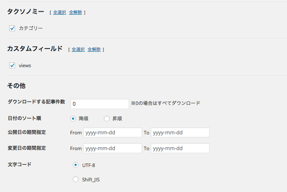Uncheck the カテゴリー taxonomy checkbox

tap(12, 28)
